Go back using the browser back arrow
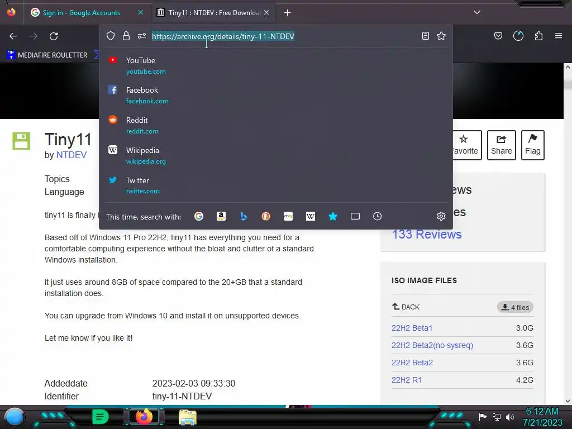 [x=13, y=36]
